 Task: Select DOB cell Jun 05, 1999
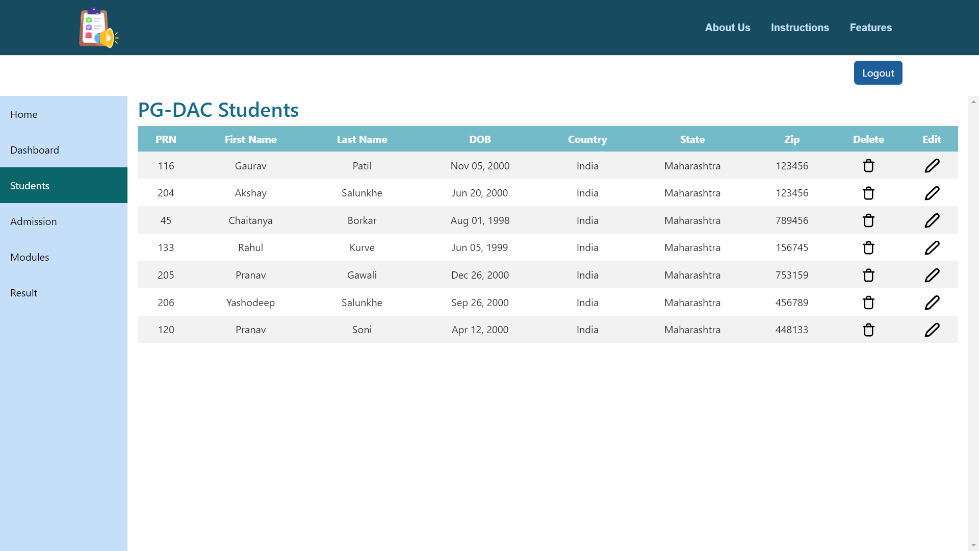[x=480, y=248]
